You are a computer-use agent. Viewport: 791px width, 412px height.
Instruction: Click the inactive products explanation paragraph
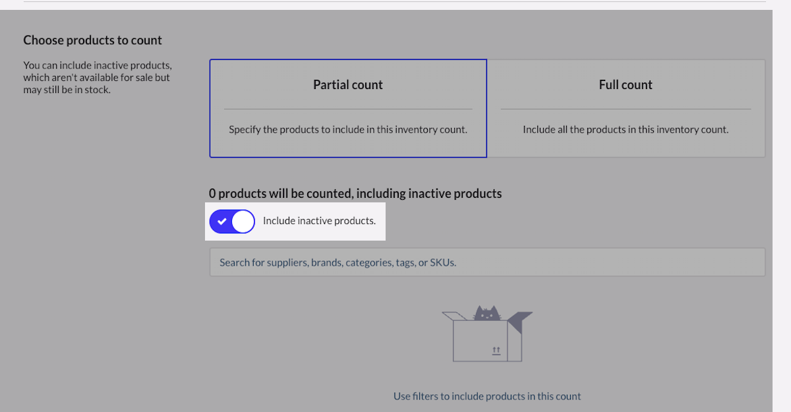point(97,78)
